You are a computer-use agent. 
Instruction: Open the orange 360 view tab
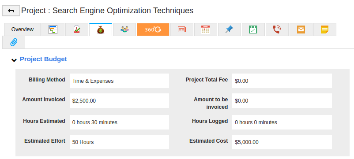153,30
